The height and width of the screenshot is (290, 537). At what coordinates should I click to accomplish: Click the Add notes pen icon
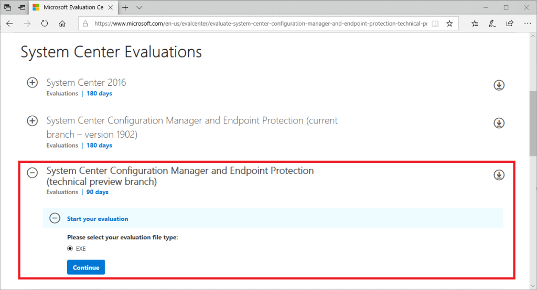pyautogui.click(x=492, y=24)
